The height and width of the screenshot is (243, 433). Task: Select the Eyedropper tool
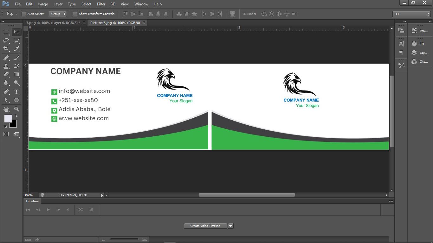click(x=16, y=49)
